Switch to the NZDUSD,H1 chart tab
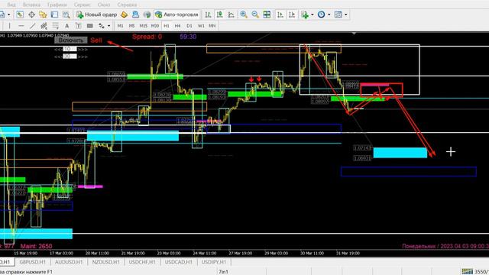489x275 pixels. tap(106, 262)
